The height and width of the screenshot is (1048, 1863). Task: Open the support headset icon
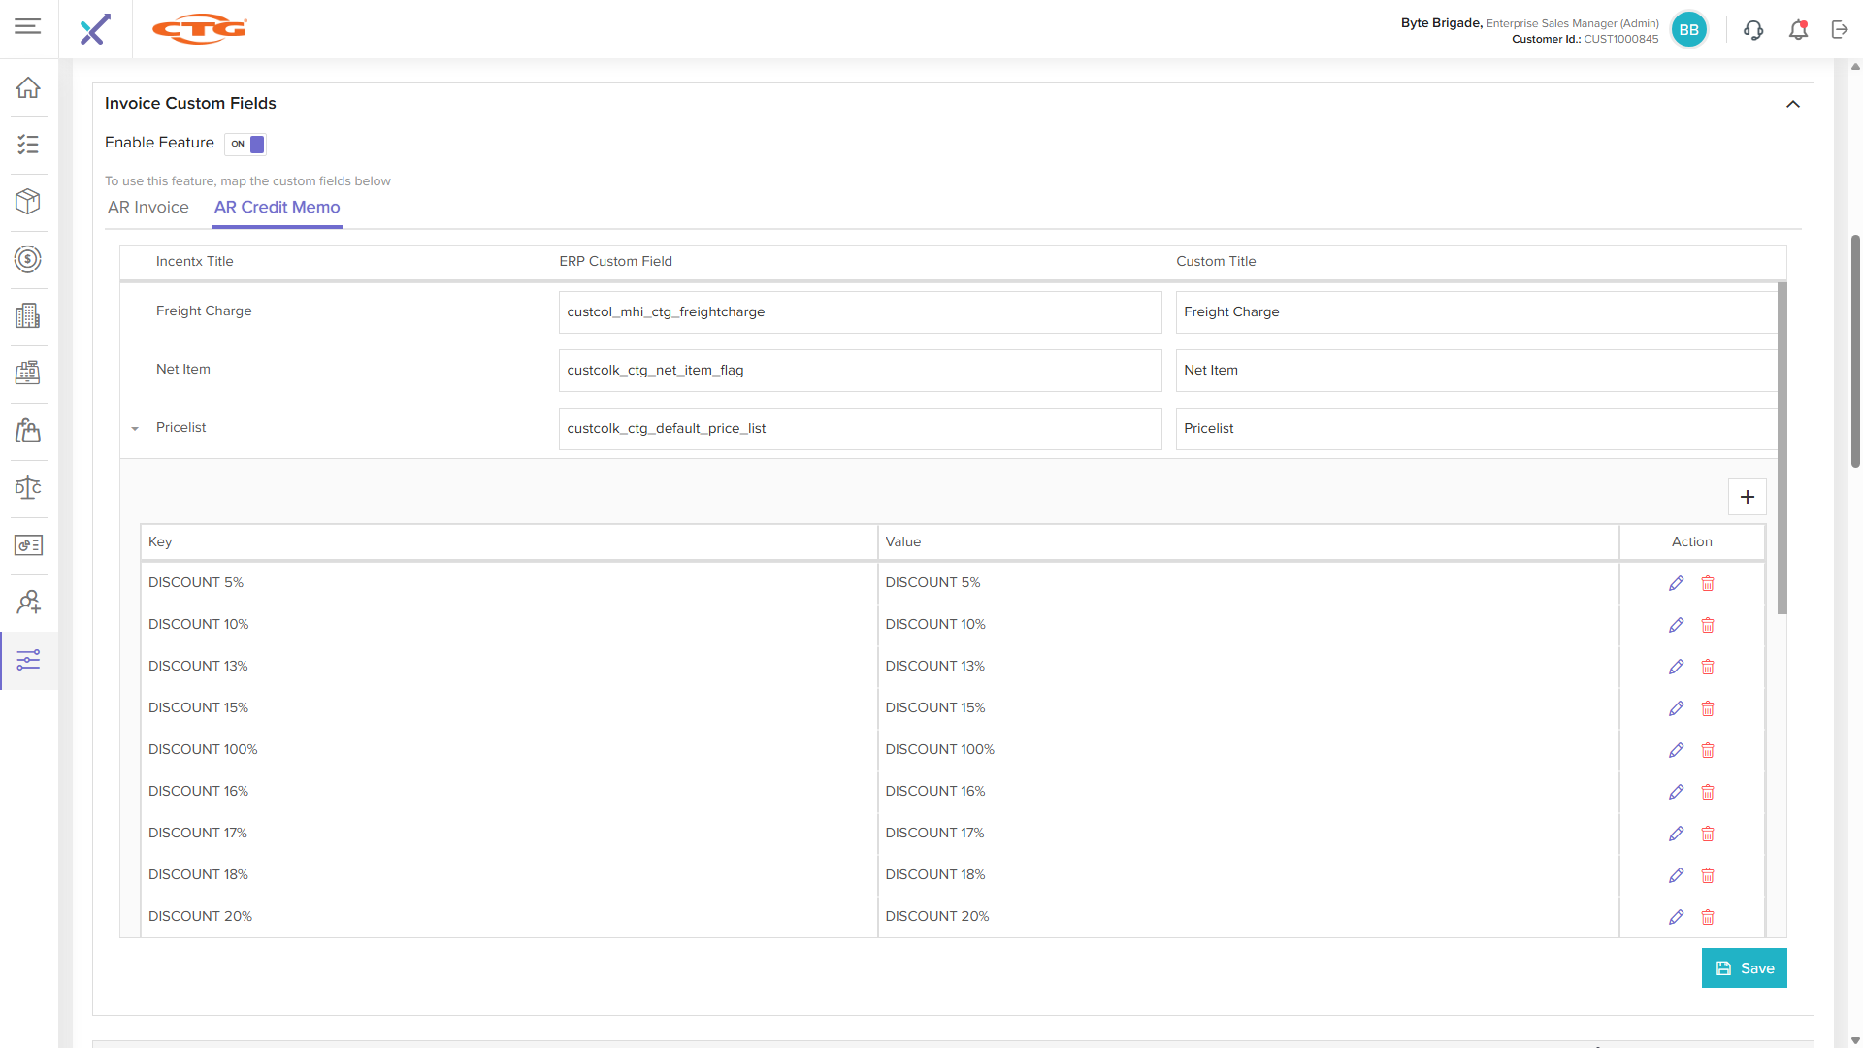(1752, 30)
